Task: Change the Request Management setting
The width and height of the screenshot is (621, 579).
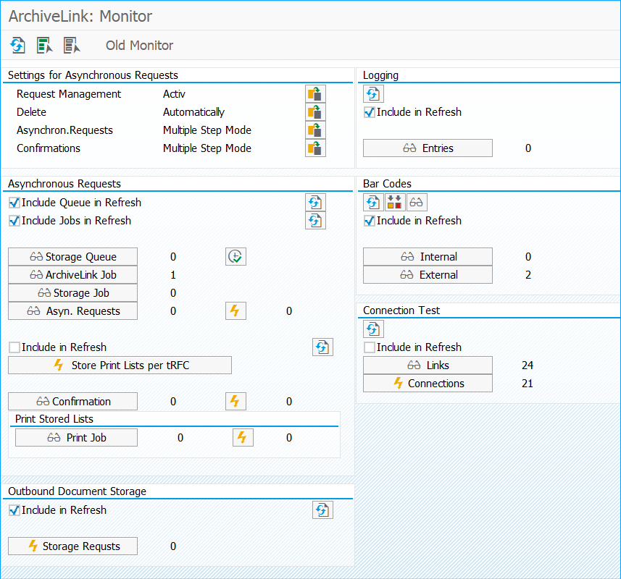Action: pos(315,94)
